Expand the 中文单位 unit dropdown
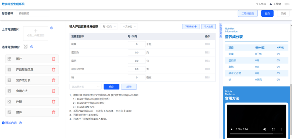Viewport: 292px width, 139px height. [x=129, y=27]
